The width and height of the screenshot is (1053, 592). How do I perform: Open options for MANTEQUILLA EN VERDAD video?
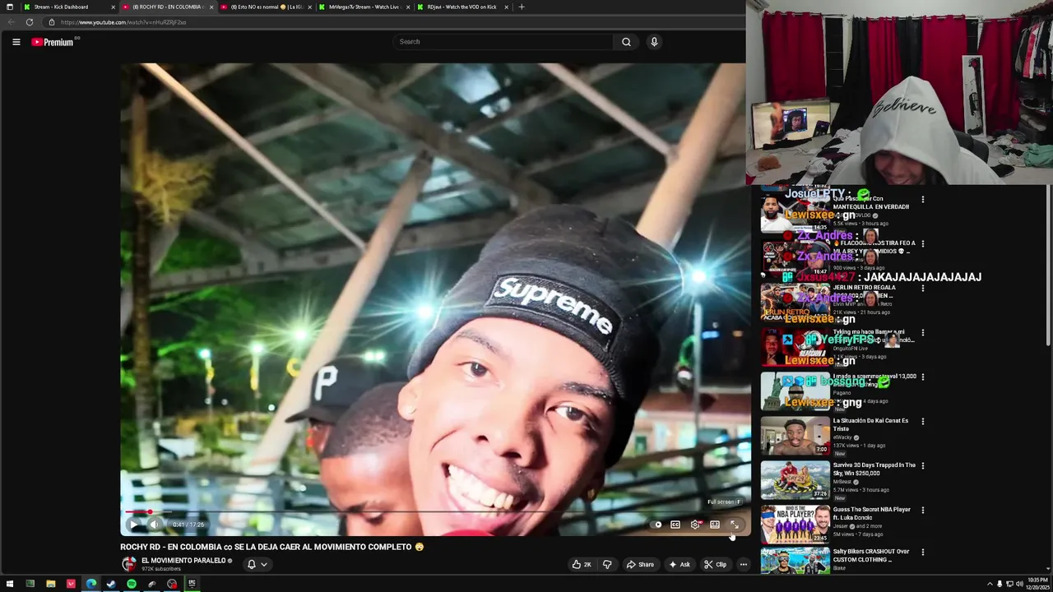[x=922, y=200]
